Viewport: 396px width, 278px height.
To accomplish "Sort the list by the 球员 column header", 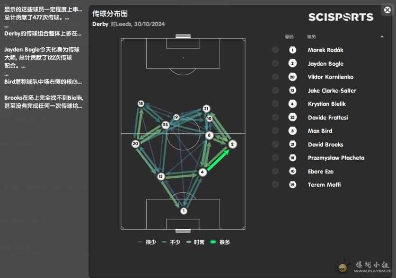I will point(311,37).
